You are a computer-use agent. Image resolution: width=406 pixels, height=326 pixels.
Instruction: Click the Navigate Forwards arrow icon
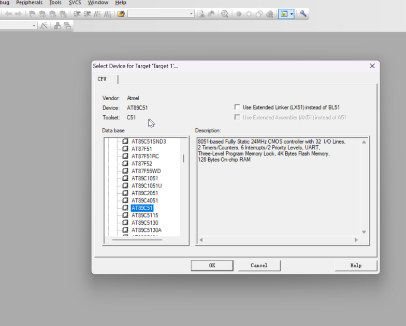18,14
